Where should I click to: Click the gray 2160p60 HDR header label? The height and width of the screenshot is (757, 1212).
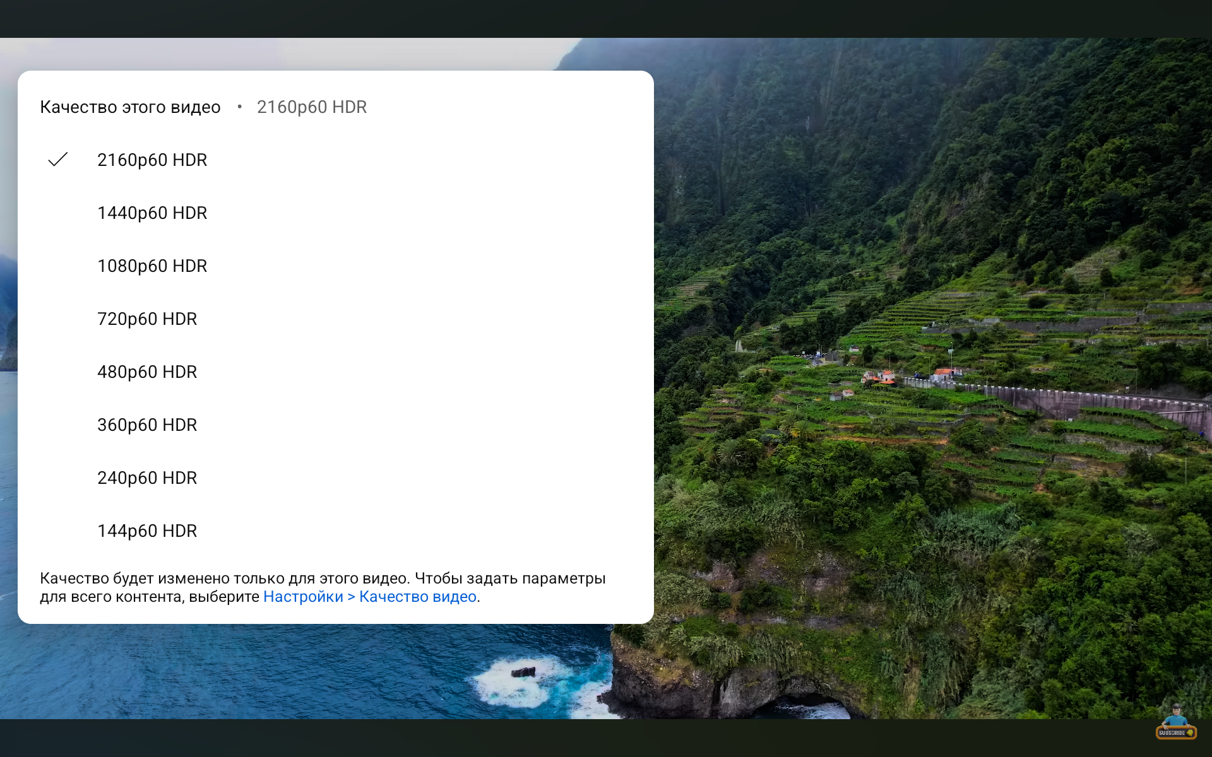[x=311, y=107]
